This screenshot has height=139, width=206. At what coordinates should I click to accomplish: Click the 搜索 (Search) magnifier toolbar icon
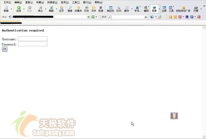click(x=70, y=7)
